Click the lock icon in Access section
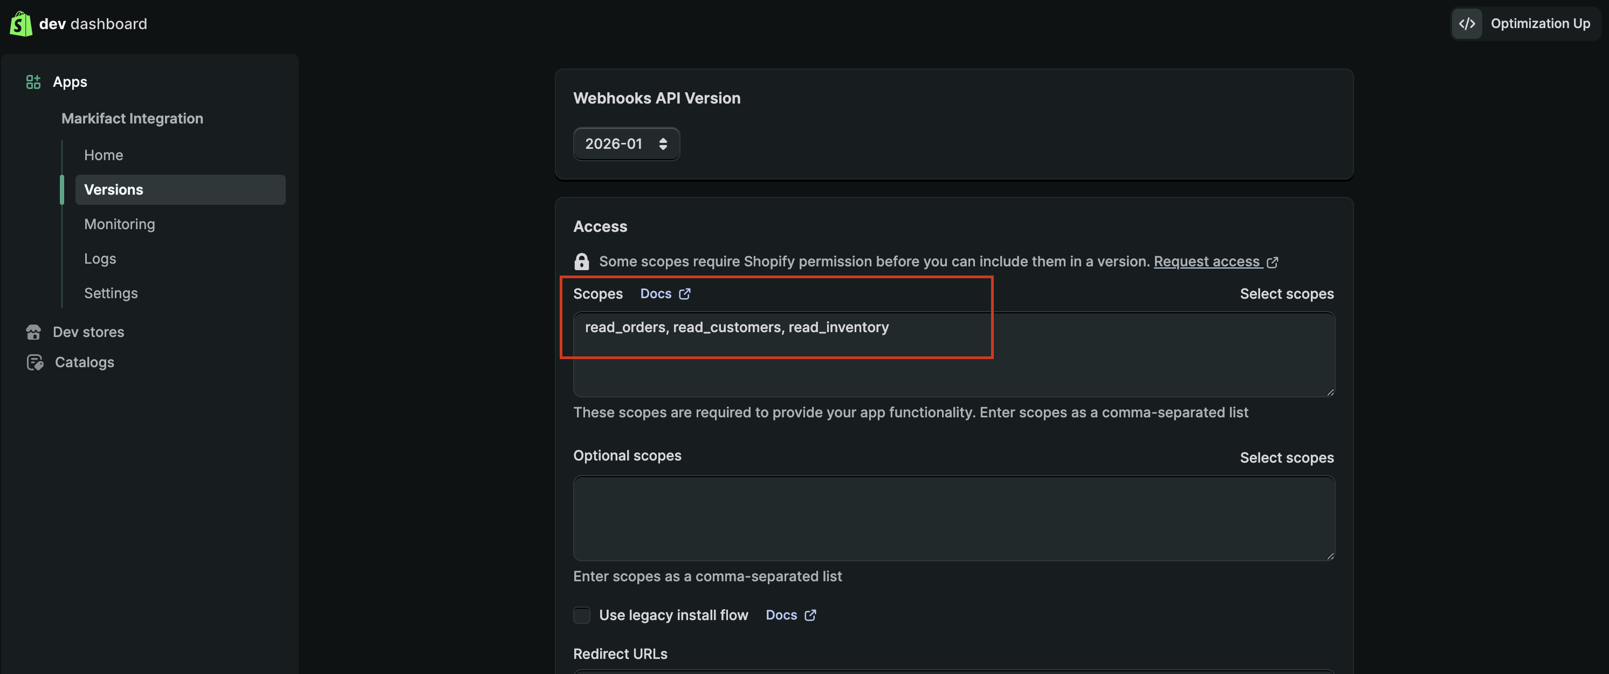 (581, 261)
